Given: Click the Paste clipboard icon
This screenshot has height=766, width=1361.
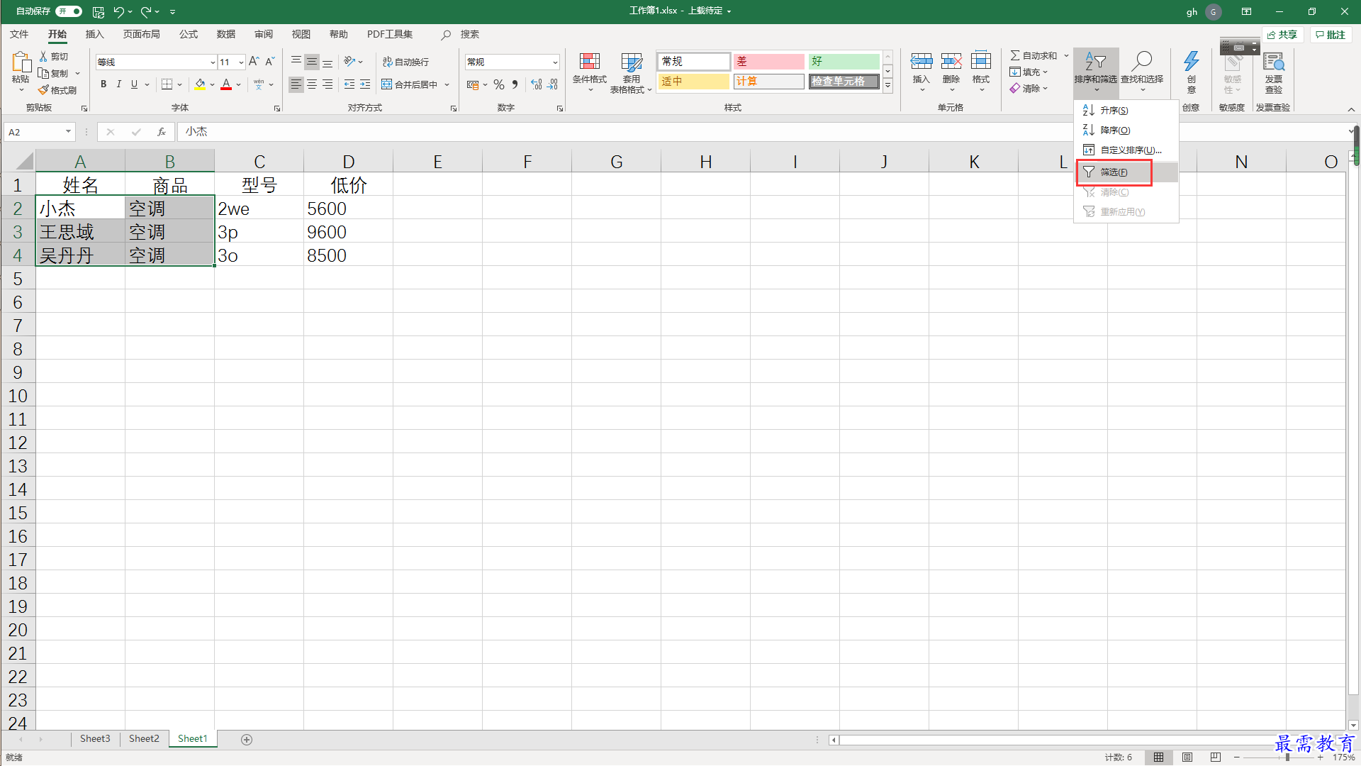Looking at the screenshot, I should 21,62.
